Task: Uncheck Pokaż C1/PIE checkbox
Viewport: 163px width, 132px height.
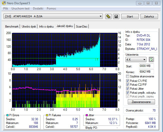Action: click(127, 81)
